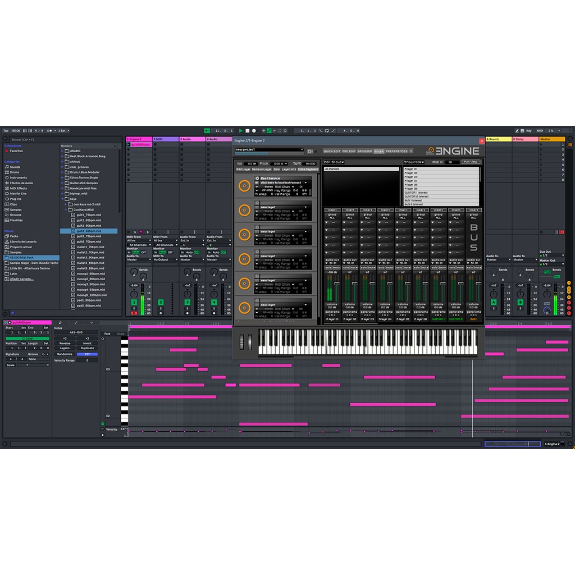Collapse the CoolKeys1Midi folder
Image resolution: width=575 pixels, height=575 pixels.
(66, 210)
